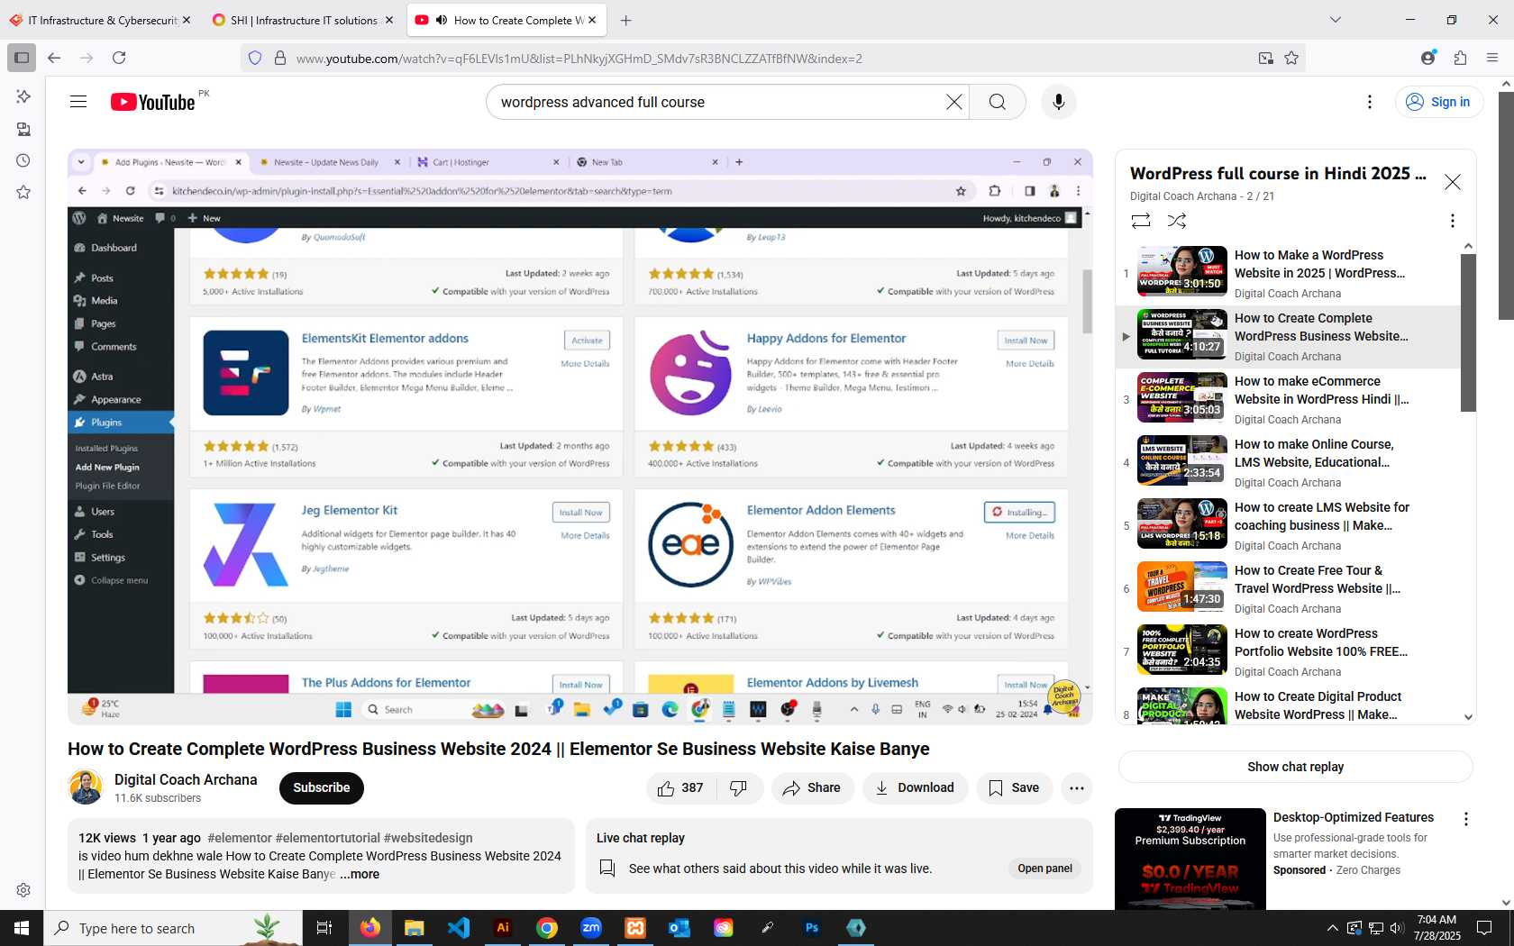Open live chat replay panel
This screenshot has width=1514, height=946.
[1045, 869]
